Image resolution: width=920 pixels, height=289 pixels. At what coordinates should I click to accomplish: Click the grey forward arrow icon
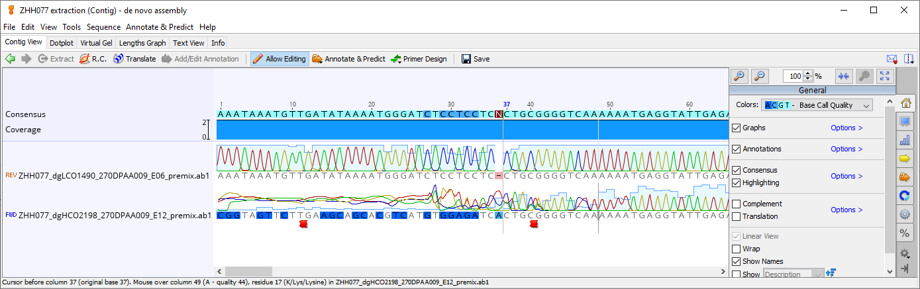[26, 59]
